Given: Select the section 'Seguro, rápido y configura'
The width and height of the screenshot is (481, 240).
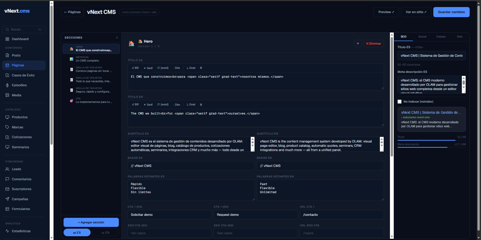Looking at the screenshot, I should point(91,90).
